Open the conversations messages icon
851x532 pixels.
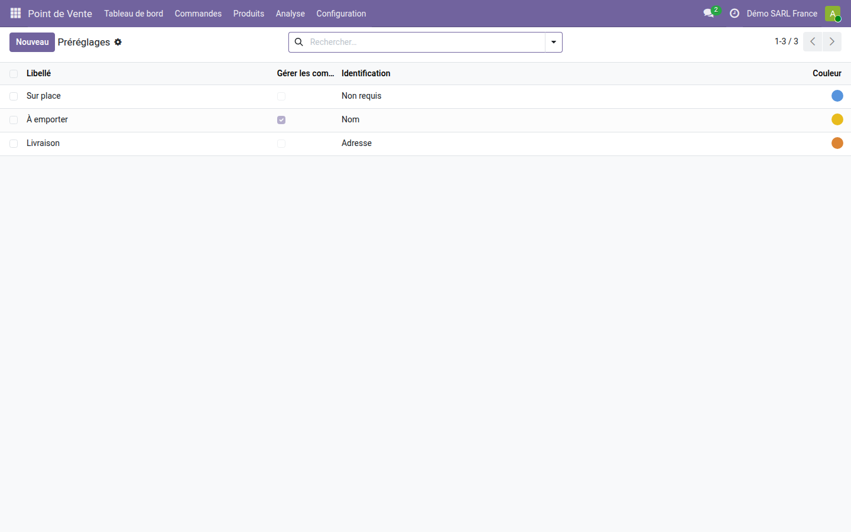pos(709,13)
